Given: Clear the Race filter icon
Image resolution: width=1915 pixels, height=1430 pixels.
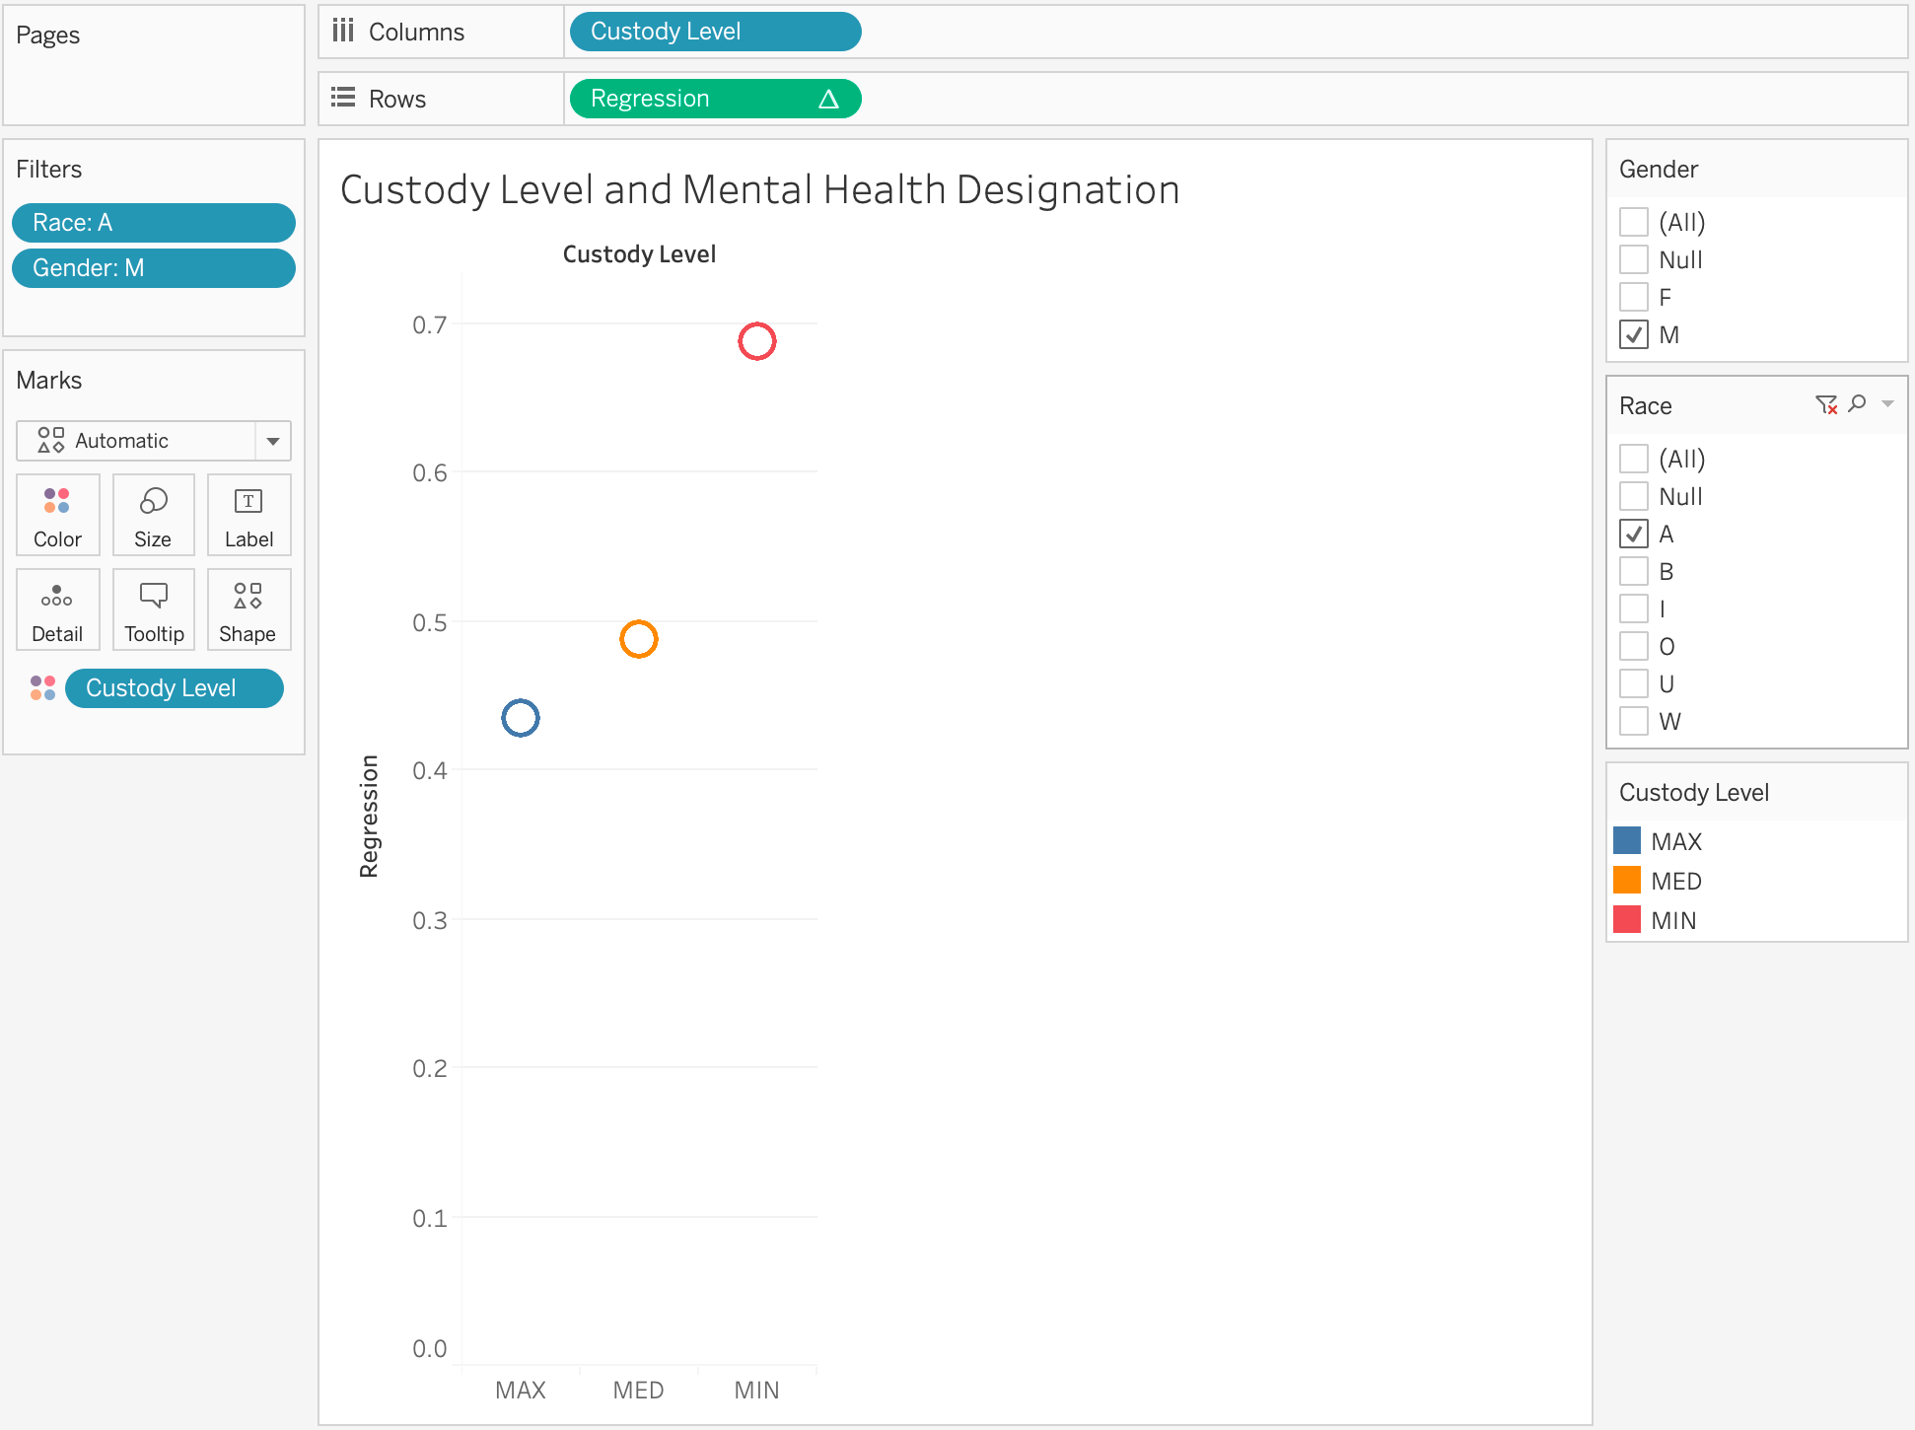Looking at the screenshot, I should point(1826,404).
